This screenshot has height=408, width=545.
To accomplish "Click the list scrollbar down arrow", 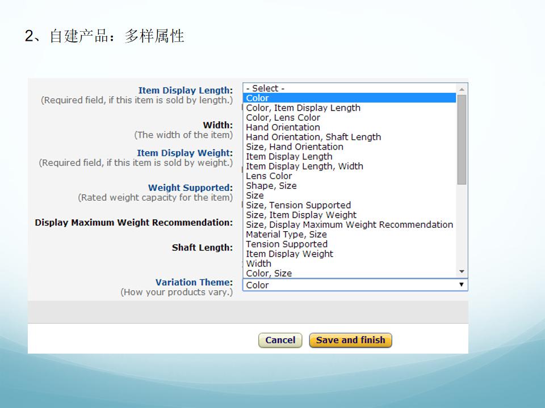I will click(x=462, y=271).
